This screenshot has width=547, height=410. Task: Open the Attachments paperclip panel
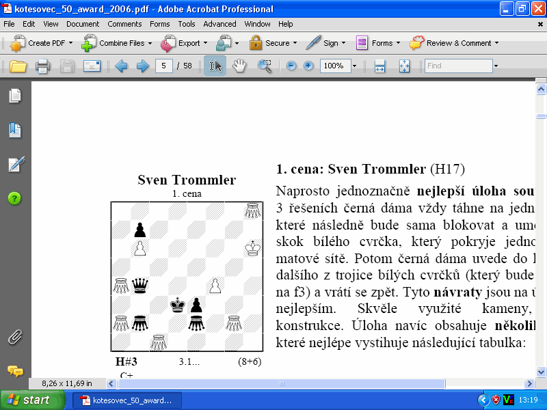point(15,337)
